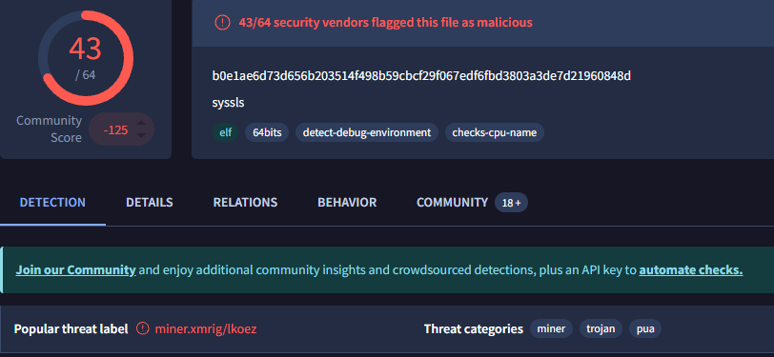
Task: Click the 18+ community count badge
Action: click(511, 203)
